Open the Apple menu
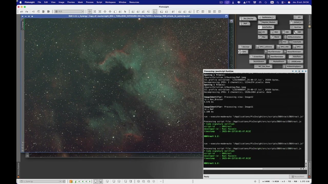This screenshot has height=184, width=328. [20, 2]
